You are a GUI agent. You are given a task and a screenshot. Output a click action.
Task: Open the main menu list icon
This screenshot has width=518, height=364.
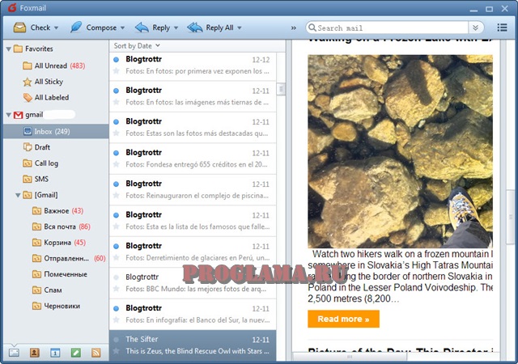coord(502,28)
